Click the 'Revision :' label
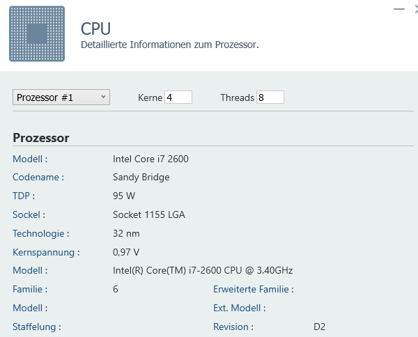 click(x=233, y=327)
